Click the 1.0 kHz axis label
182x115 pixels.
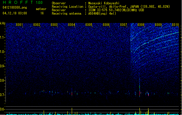2,52
